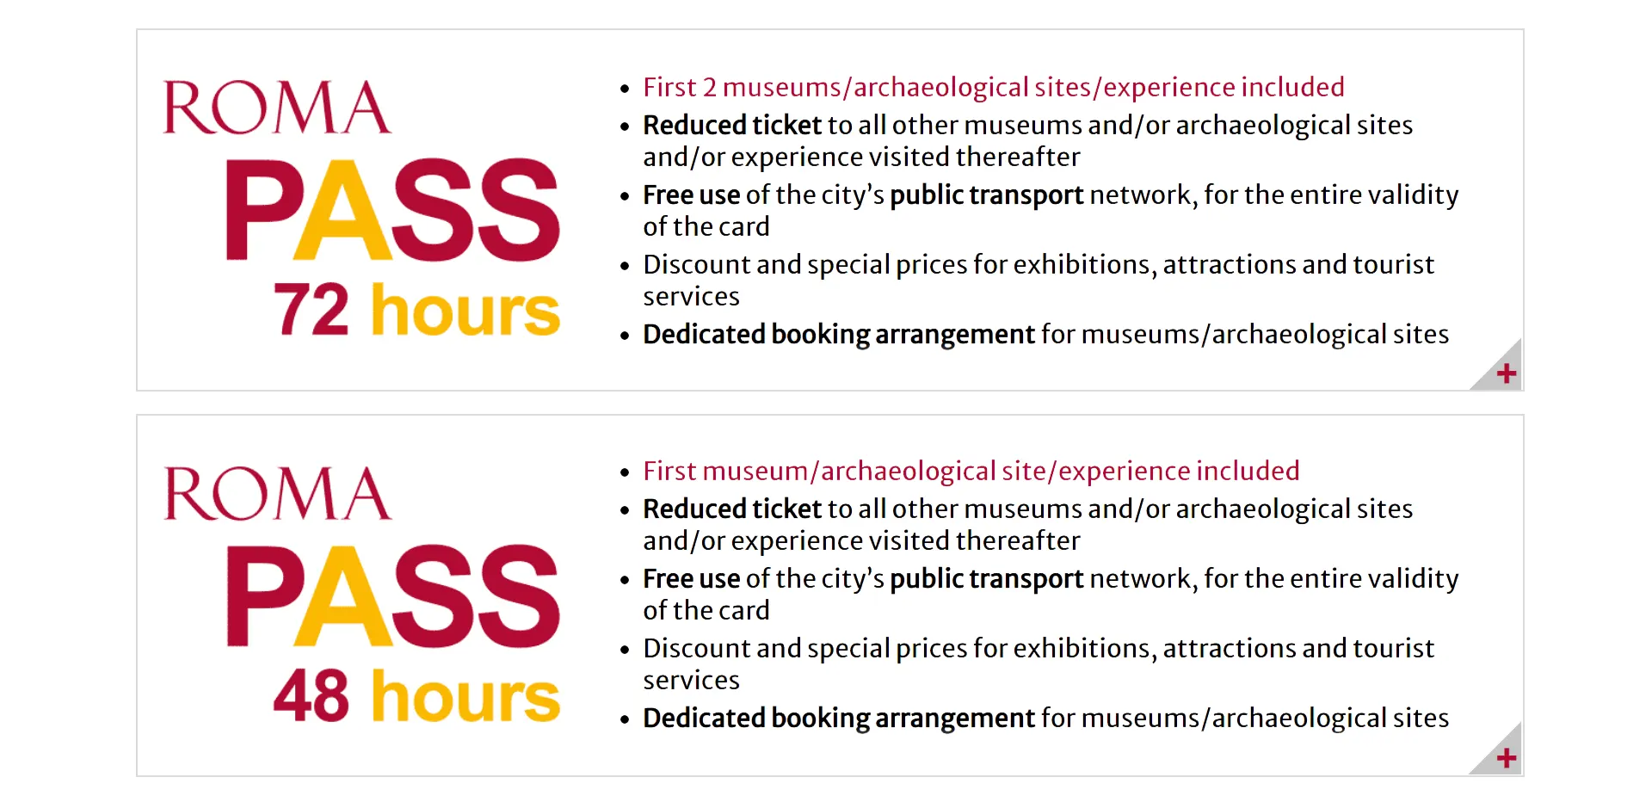
Task: Click 'Reduced ticket' in the 48 hours card
Action: point(732,509)
